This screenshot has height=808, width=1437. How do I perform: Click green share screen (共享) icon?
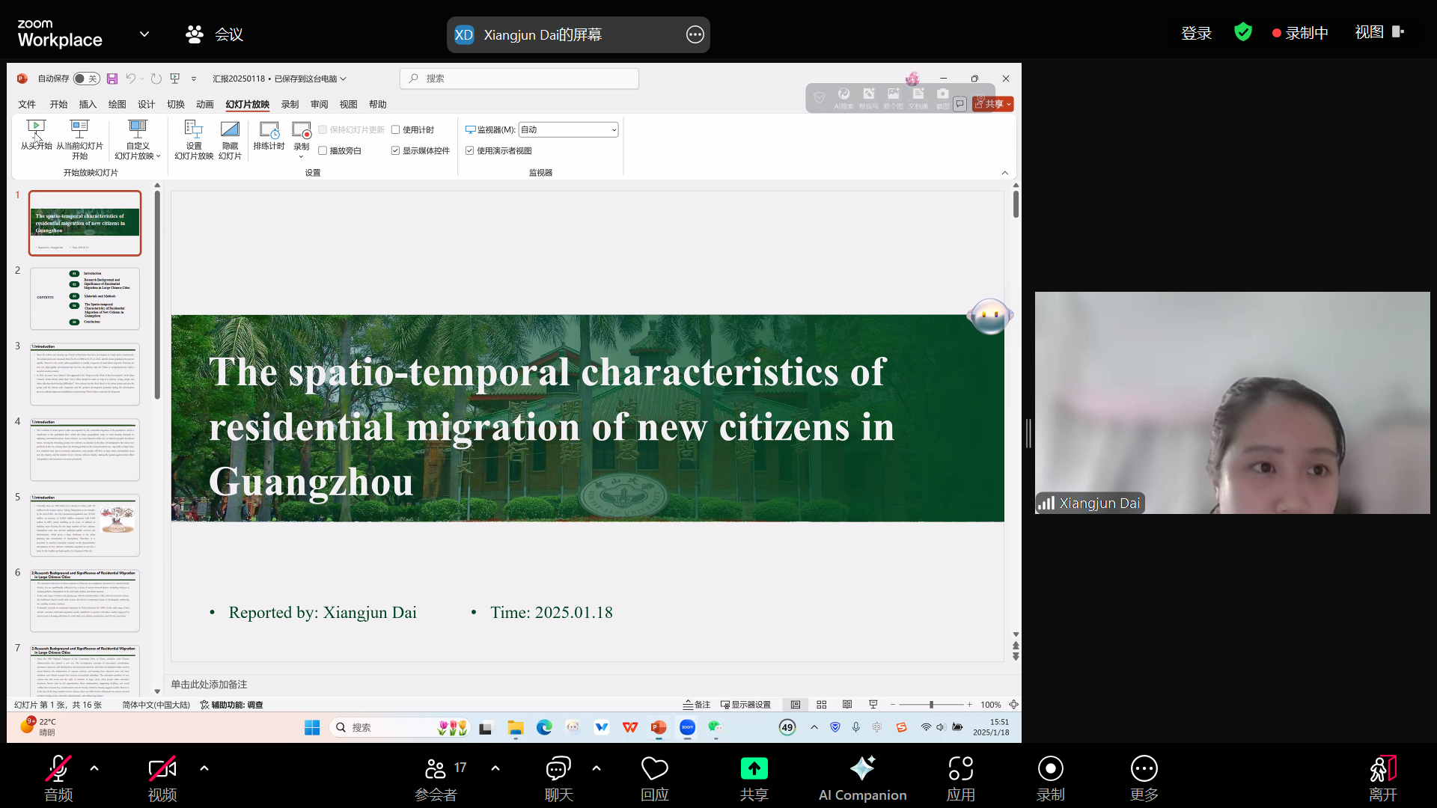tap(754, 769)
